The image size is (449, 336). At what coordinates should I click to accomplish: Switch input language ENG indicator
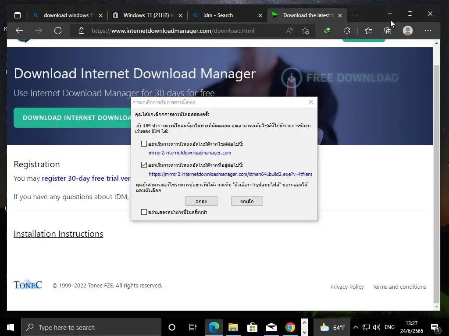click(x=389, y=327)
